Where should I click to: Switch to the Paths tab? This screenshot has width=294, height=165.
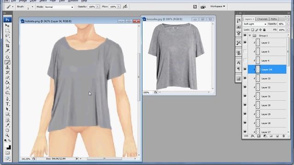[x=274, y=19]
